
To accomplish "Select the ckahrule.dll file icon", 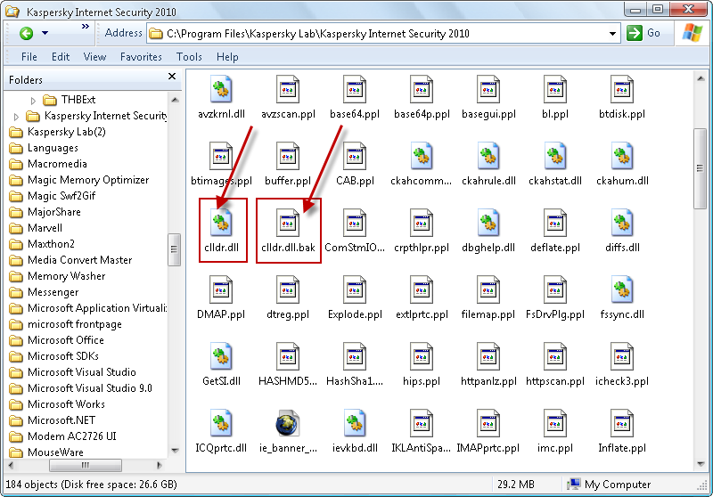I will tap(488, 156).
